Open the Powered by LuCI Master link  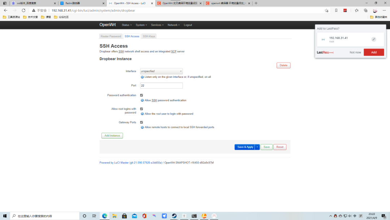point(131,163)
